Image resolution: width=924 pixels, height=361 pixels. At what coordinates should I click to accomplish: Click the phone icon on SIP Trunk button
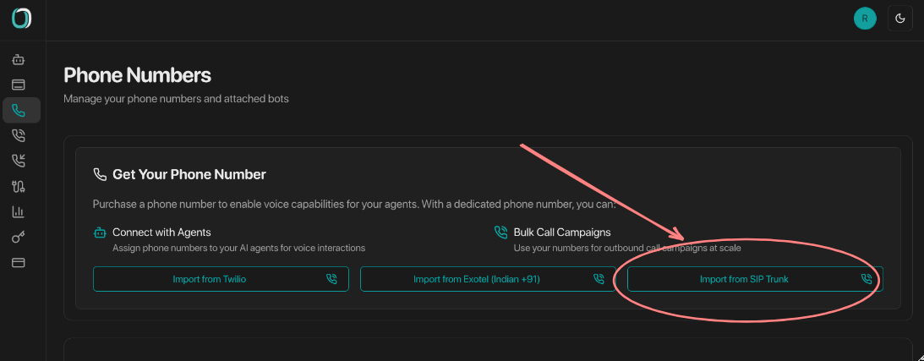pos(866,279)
